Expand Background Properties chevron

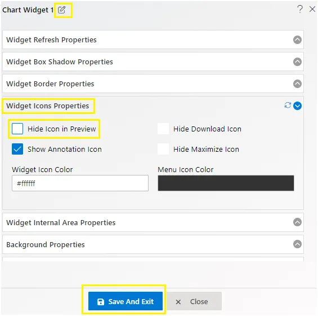(x=297, y=244)
